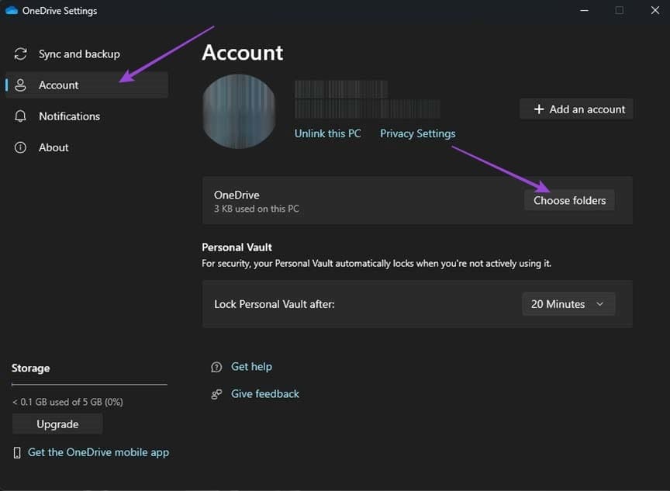Click the sync arrows icon
The width and height of the screenshot is (670, 491).
click(20, 54)
